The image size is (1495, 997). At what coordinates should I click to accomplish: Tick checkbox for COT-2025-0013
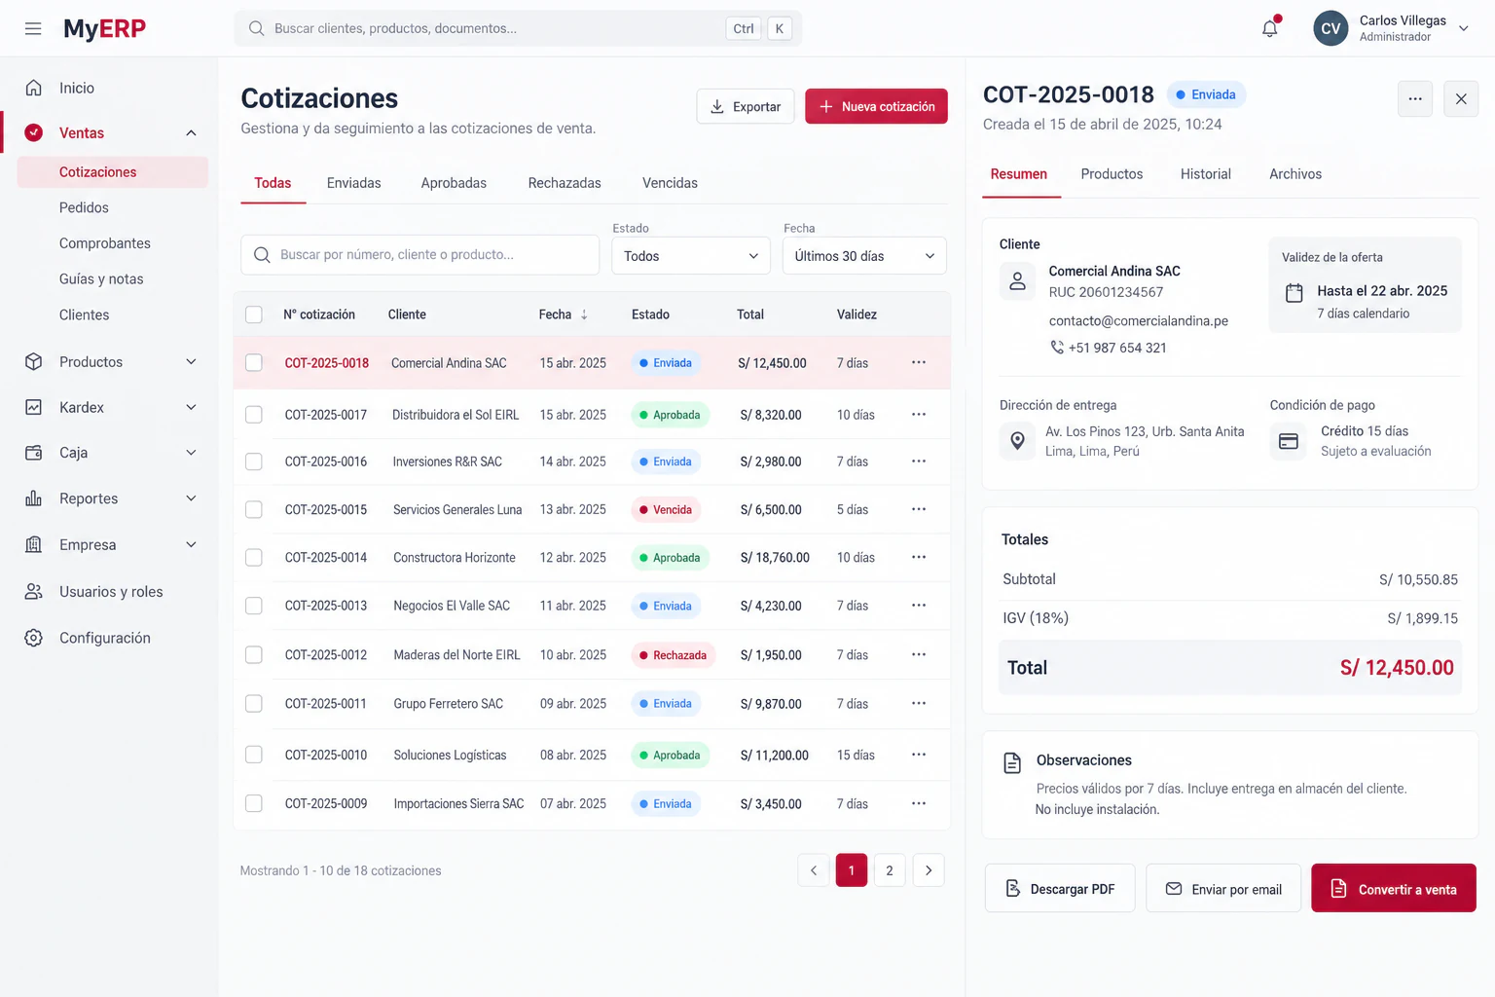pyautogui.click(x=254, y=606)
